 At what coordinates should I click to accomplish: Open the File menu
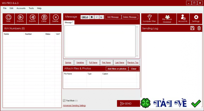click(x=5, y=8)
